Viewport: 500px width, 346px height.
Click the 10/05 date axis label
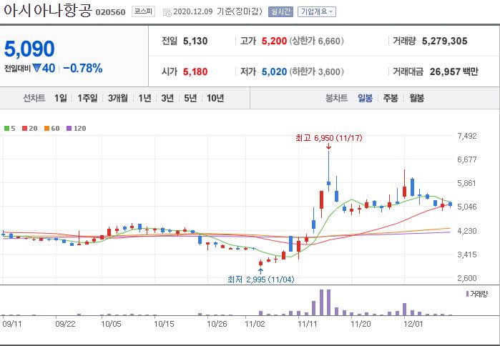click(111, 324)
